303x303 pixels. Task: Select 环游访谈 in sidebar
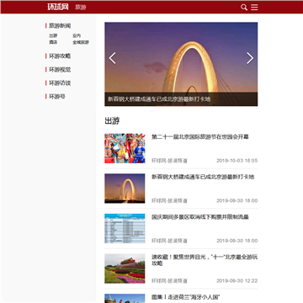coord(60,83)
